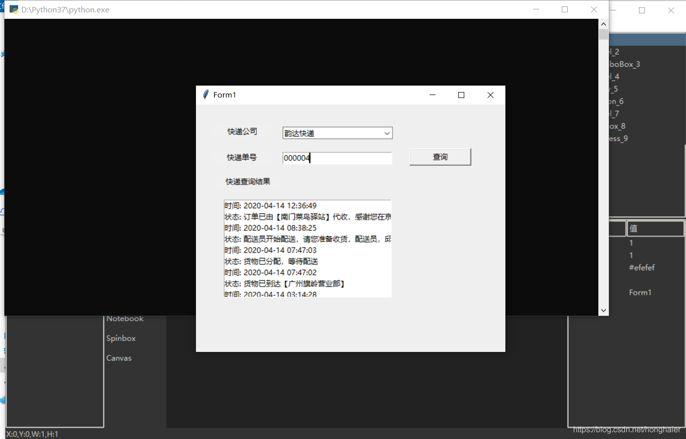Select the item ending _2 in designer tree

(x=614, y=52)
